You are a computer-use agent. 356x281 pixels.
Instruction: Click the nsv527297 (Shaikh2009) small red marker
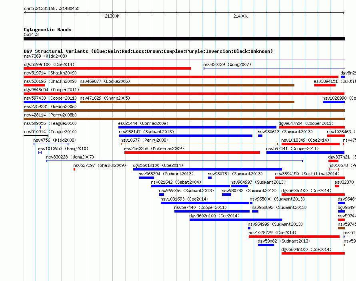74,169
